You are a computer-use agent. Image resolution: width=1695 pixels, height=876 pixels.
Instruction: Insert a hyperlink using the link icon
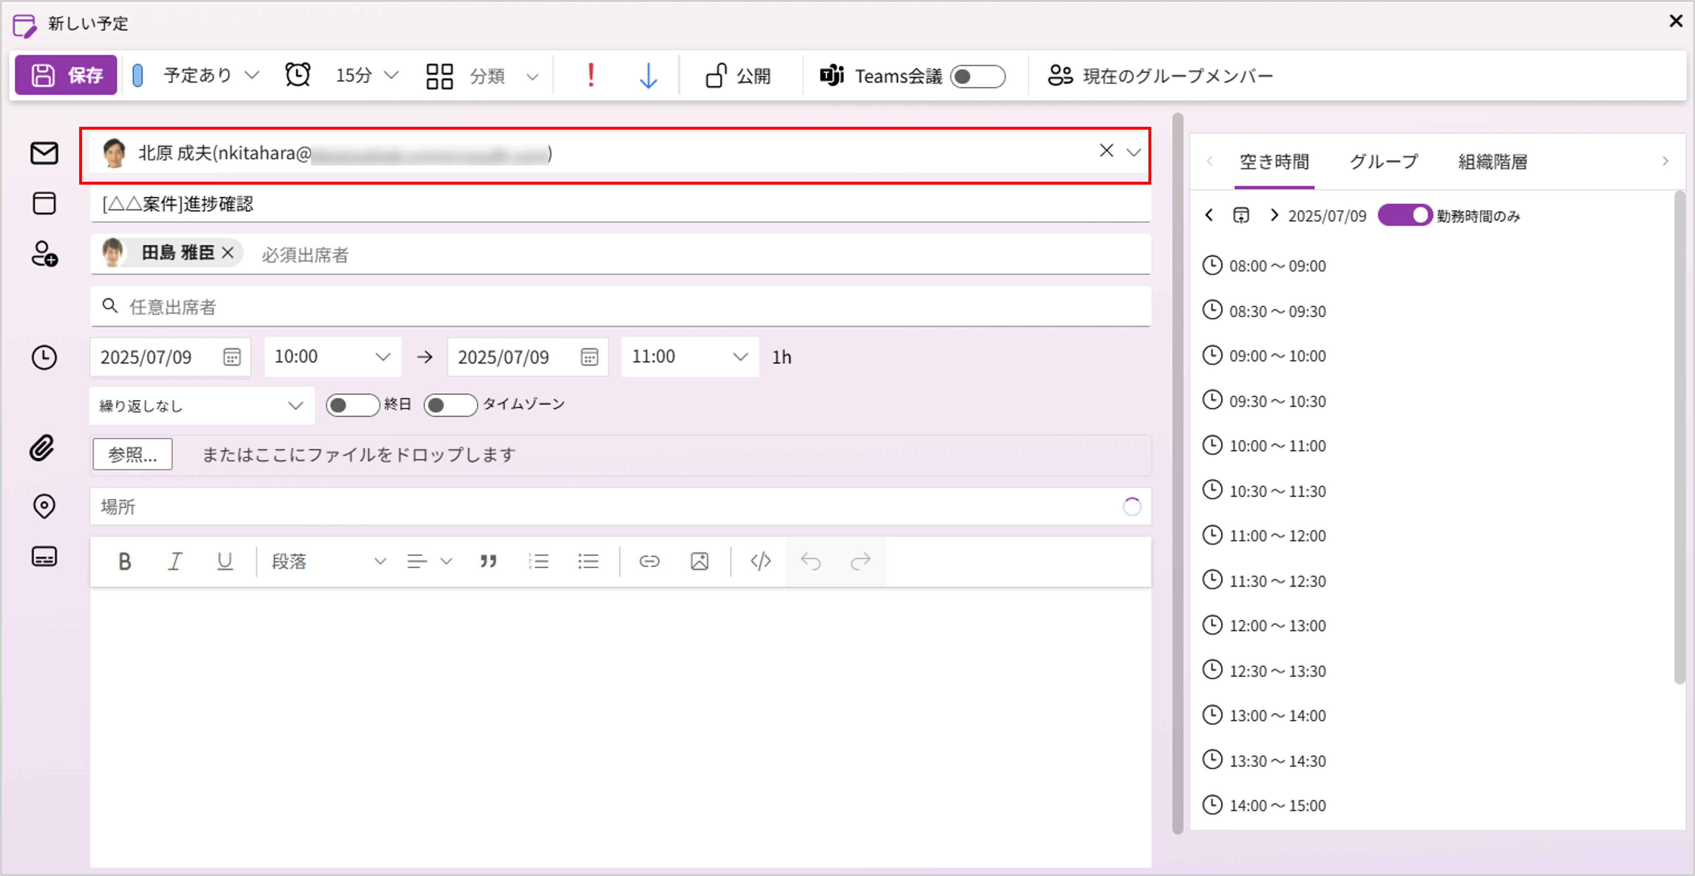[649, 561]
